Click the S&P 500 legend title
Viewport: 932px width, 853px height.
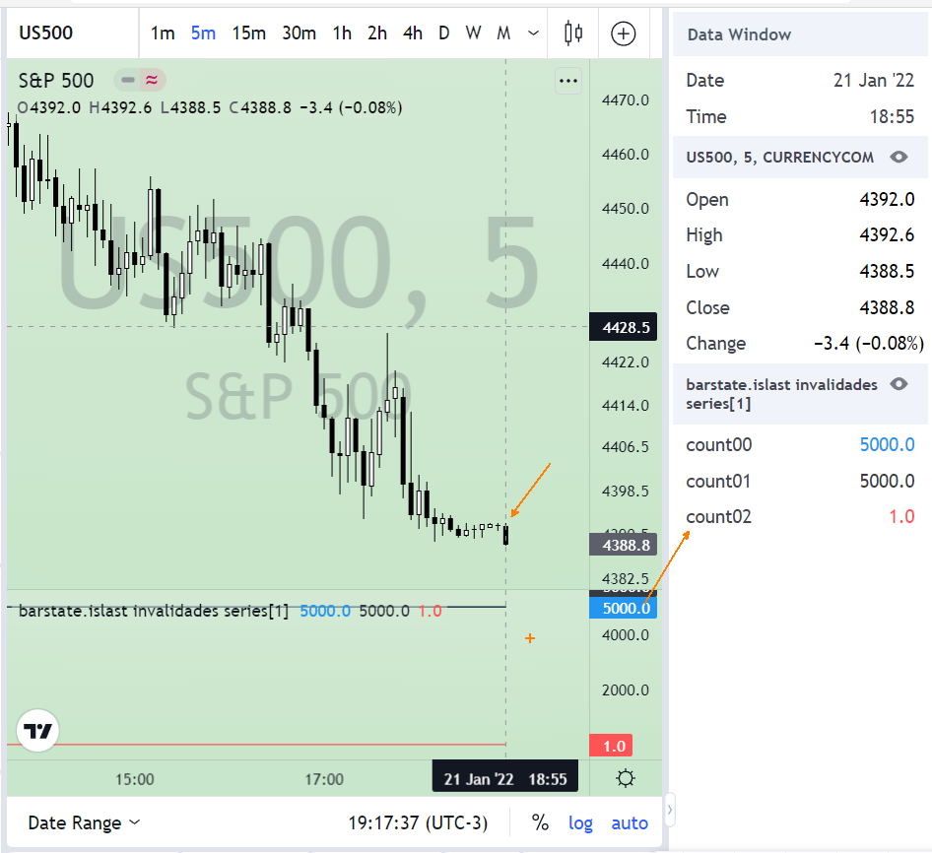pyautogui.click(x=56, y=80)
